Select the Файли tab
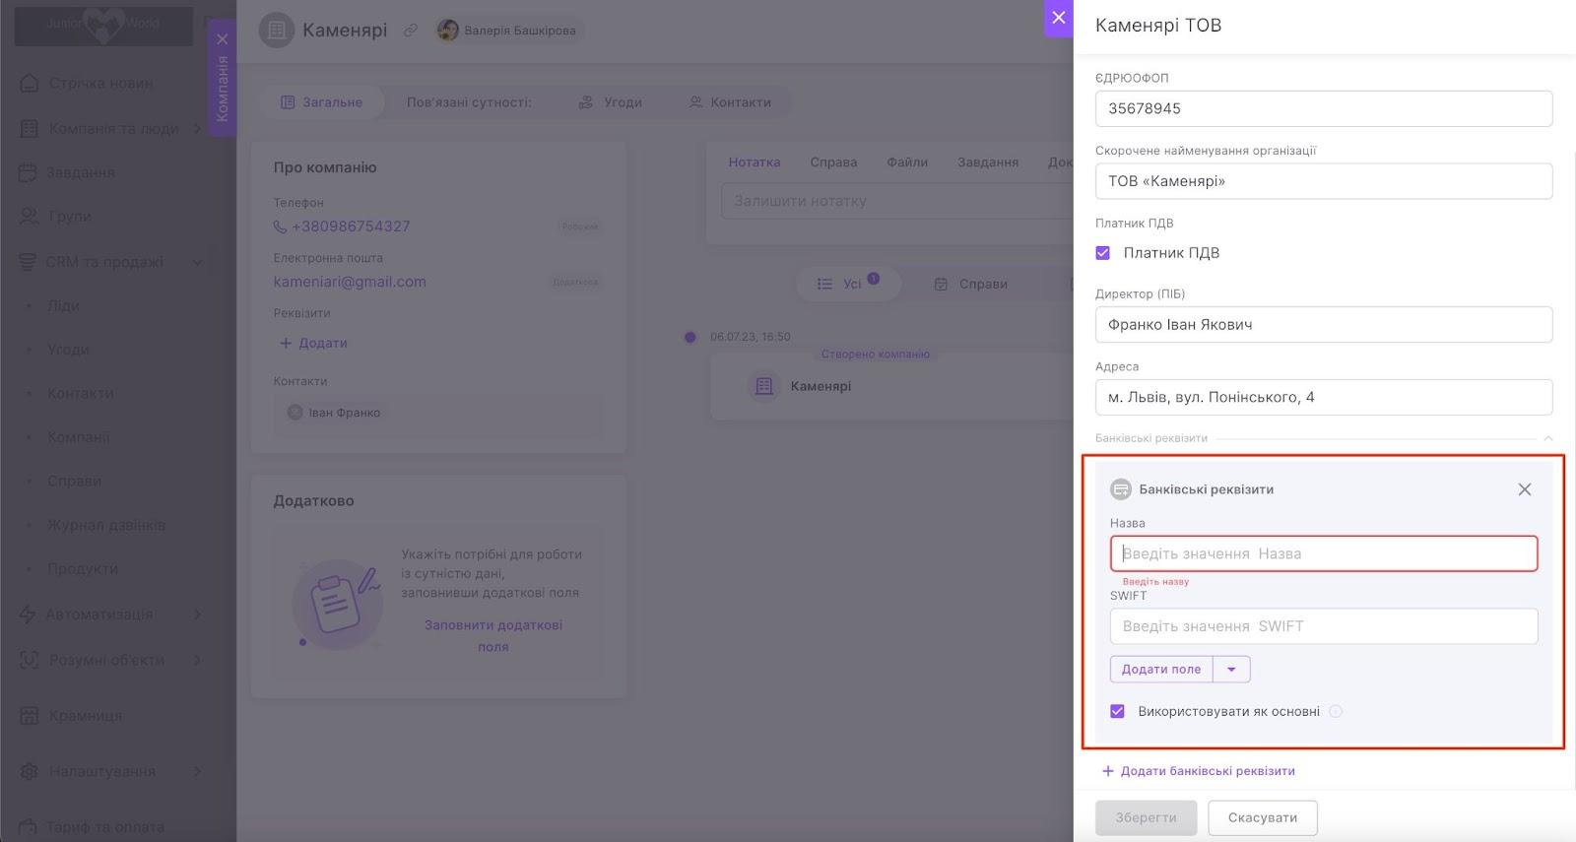 tap(907, 162)
